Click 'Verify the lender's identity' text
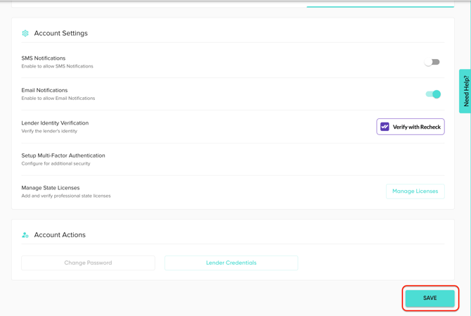 click(x=49, y=131)
